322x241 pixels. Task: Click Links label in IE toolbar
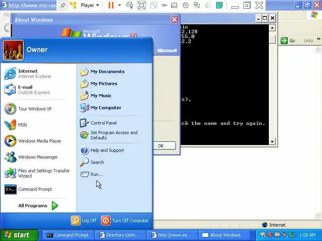click(308, 41)
